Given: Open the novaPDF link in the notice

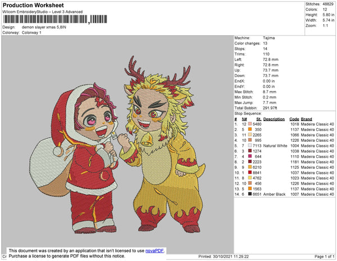Looking at the screenshot, I should pos(155,251).
